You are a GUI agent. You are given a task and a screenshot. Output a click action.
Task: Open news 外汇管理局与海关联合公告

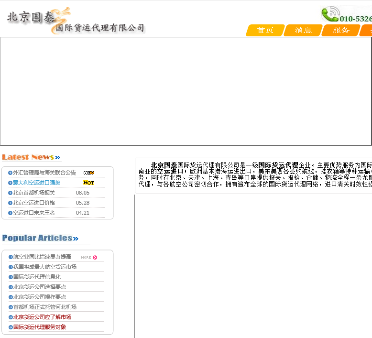(x=44, y=173)
